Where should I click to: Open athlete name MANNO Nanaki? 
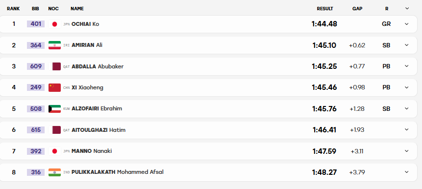tap(92, 151)
